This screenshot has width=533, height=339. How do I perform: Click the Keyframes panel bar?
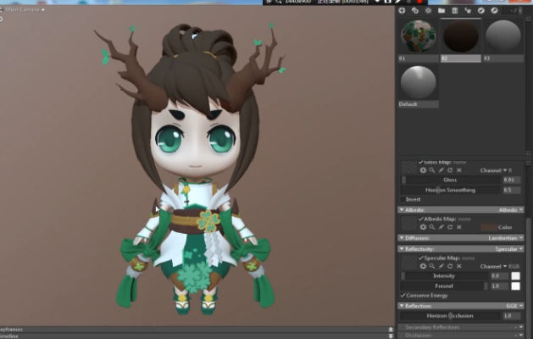click(x=197, y=329)
